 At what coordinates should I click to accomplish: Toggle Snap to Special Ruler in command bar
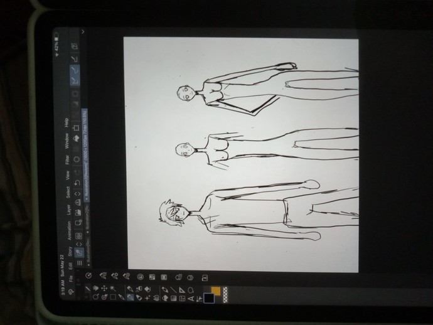pos(75,71)
